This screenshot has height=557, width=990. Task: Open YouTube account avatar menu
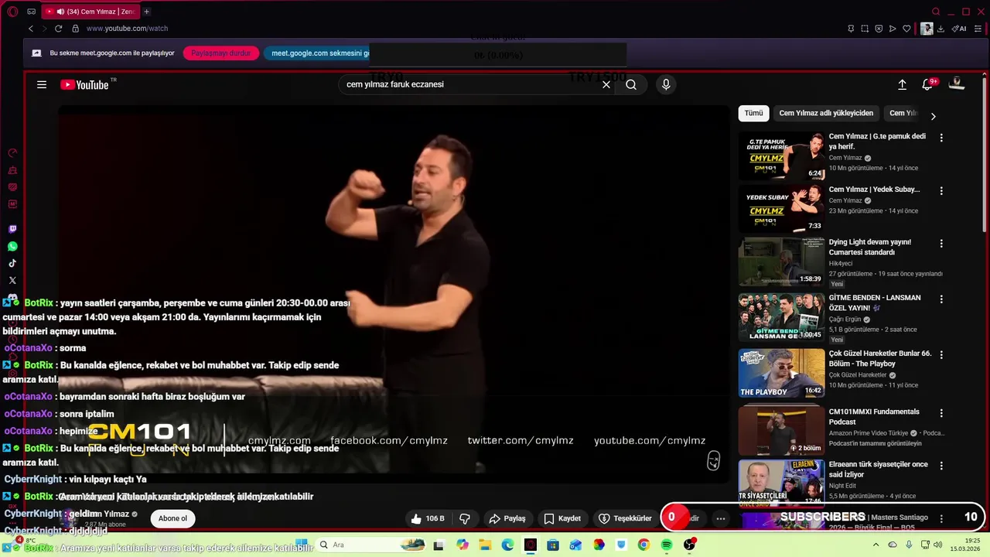(957, 84)
